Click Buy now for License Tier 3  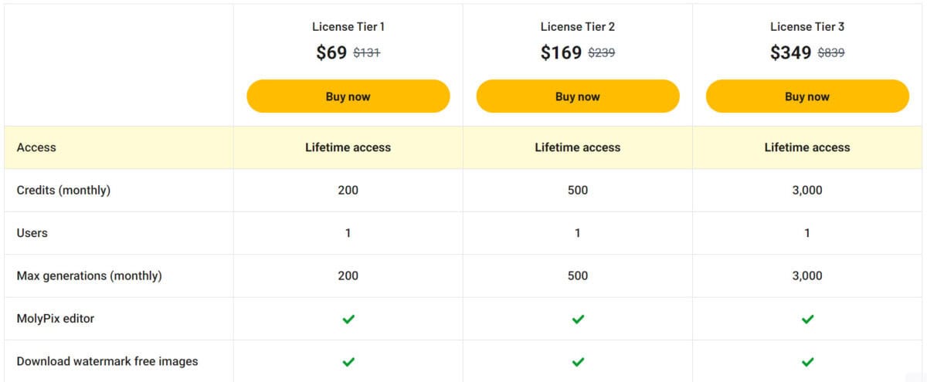click(807, 96)
